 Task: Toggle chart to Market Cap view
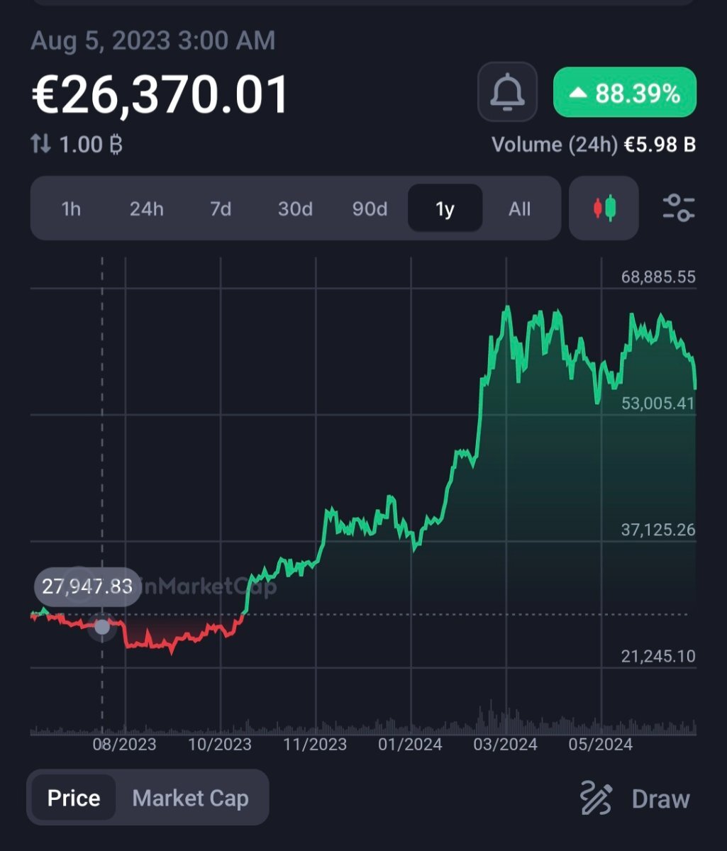click(x=190, y=798)
